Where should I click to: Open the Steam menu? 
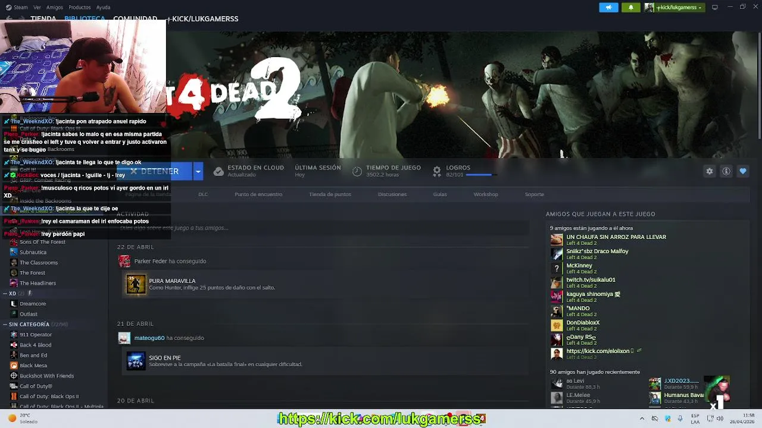[16, 7]
